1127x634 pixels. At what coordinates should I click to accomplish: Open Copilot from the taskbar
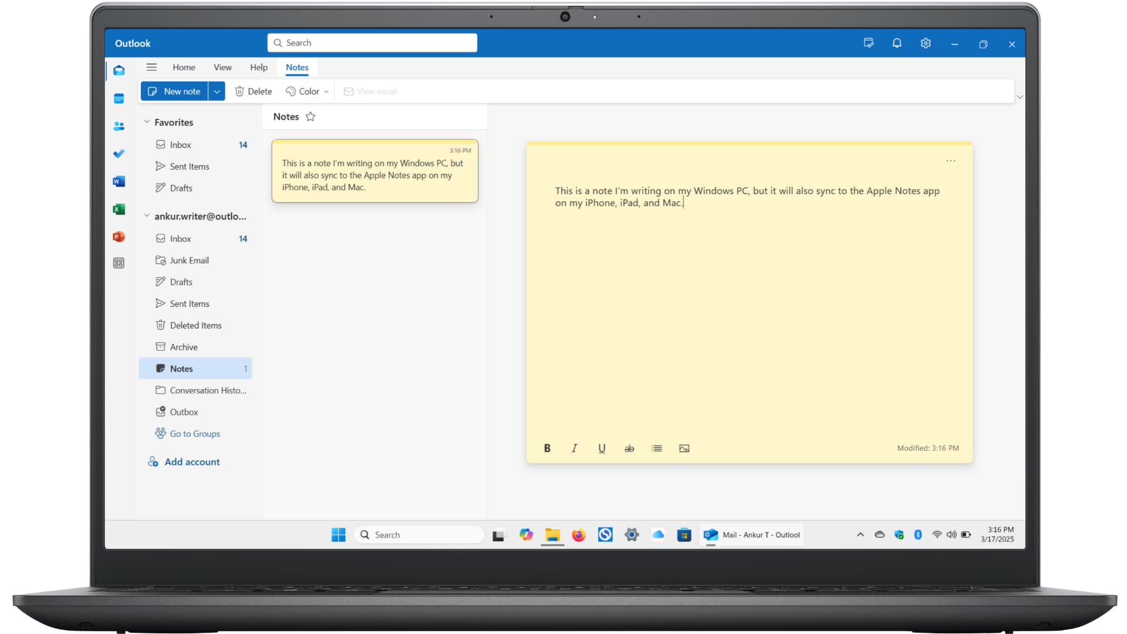(526, 535)
